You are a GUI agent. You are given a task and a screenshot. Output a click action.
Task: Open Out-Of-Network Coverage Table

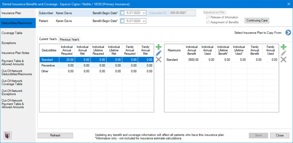tap(18, 82)
